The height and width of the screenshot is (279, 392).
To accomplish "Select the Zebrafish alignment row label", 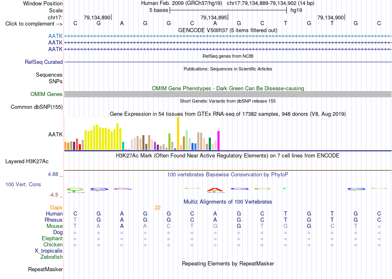I will point(52,257).
